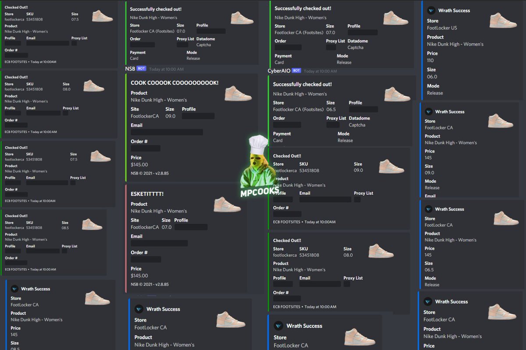526x350 pixels.
Task: Select size '08.5' in left Checked Out card
Action: coord(65,228)
